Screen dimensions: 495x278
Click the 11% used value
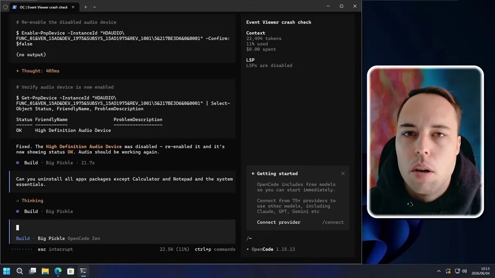[x=257, y=44]
